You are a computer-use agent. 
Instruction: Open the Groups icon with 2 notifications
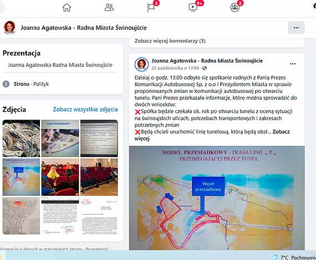[235, 7]
